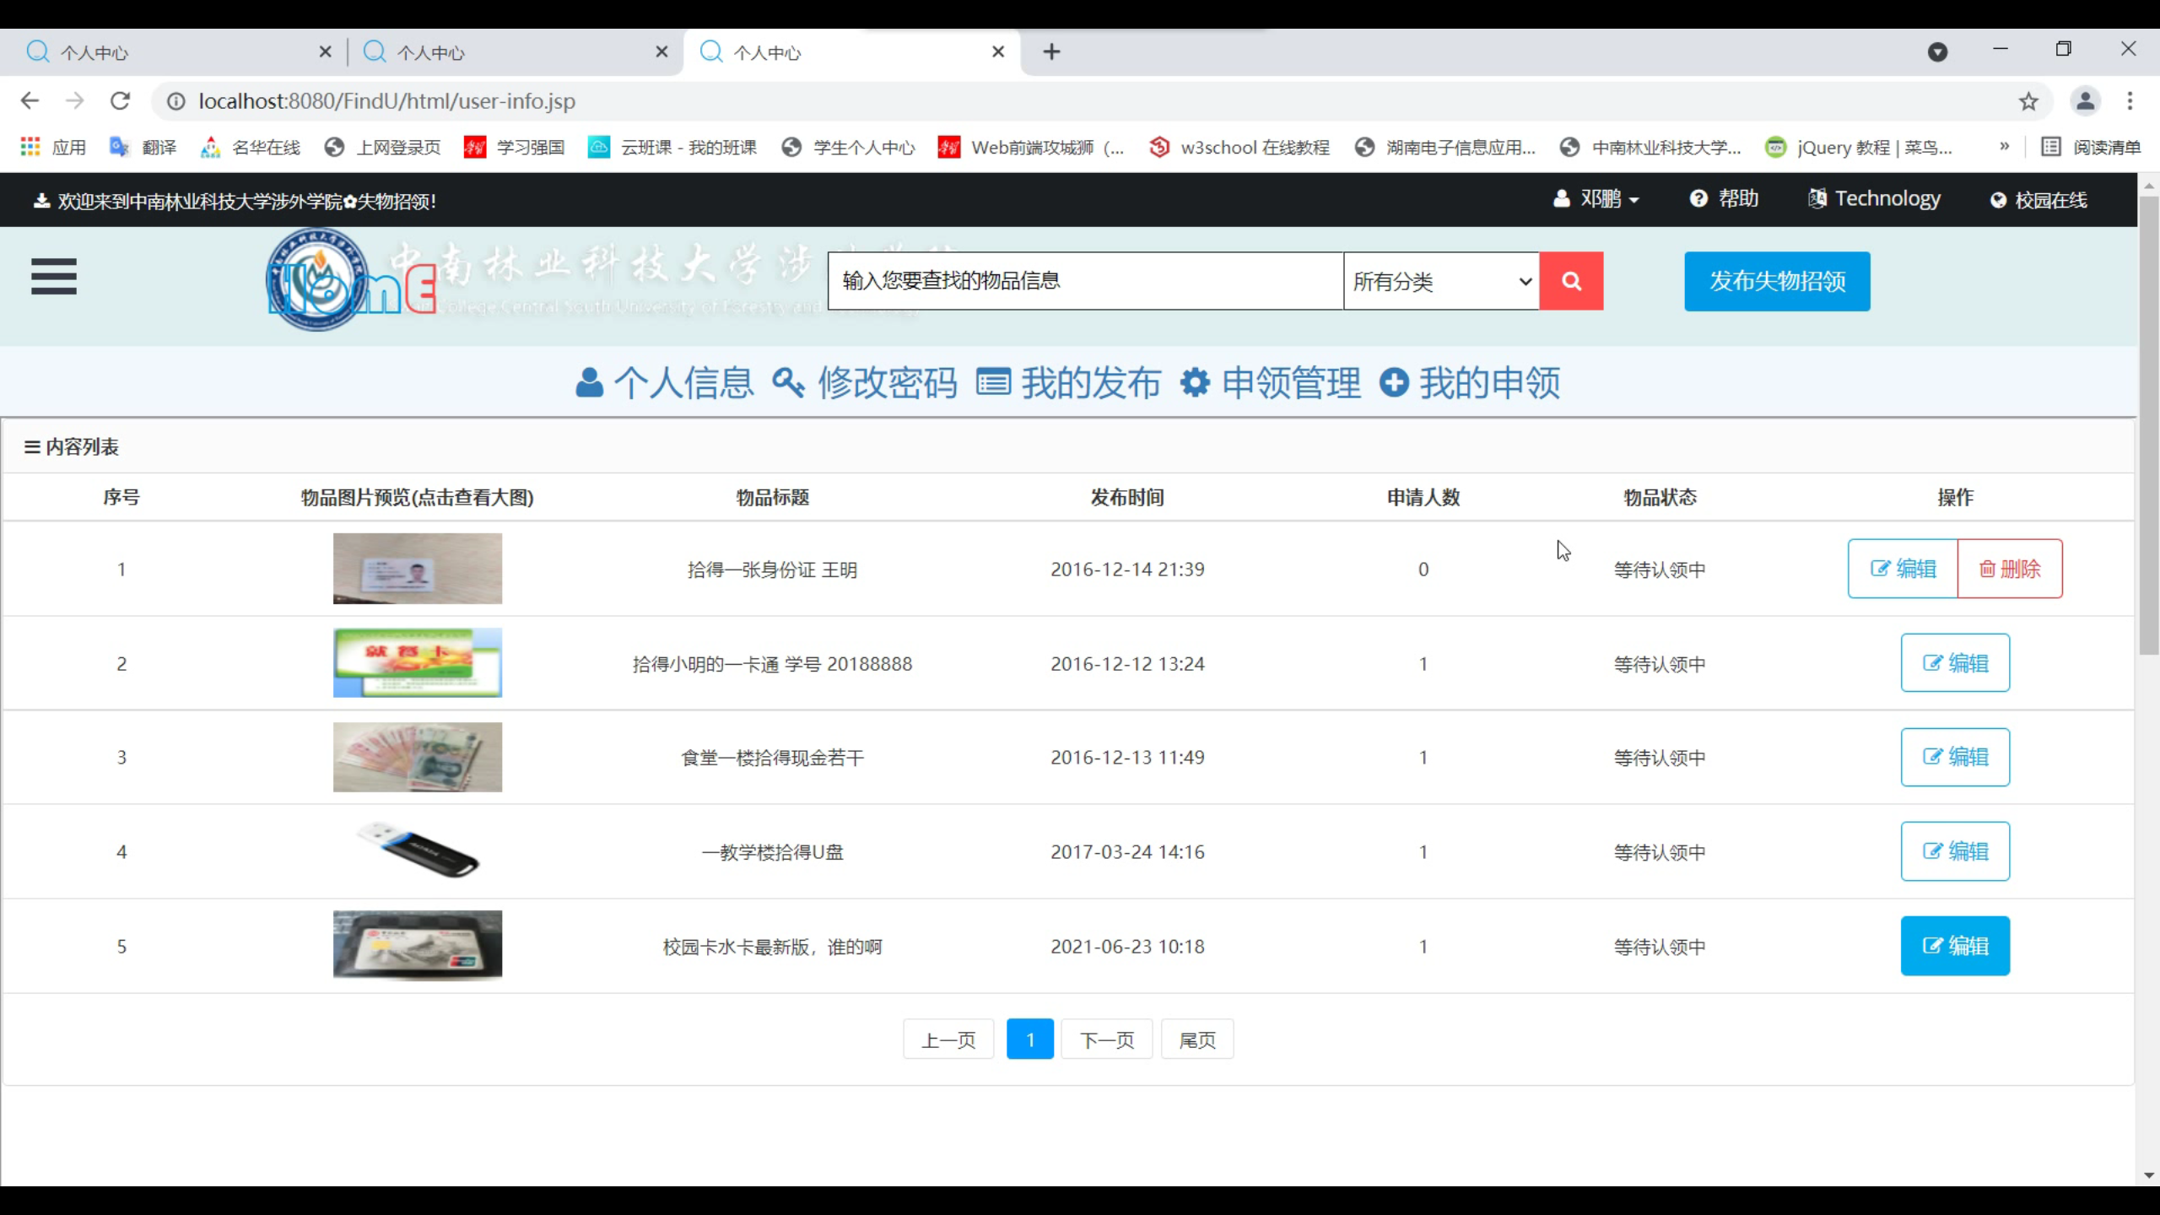
Task: Edit the 校园卡水卡 item in row 5
Action: [1954, 946]
